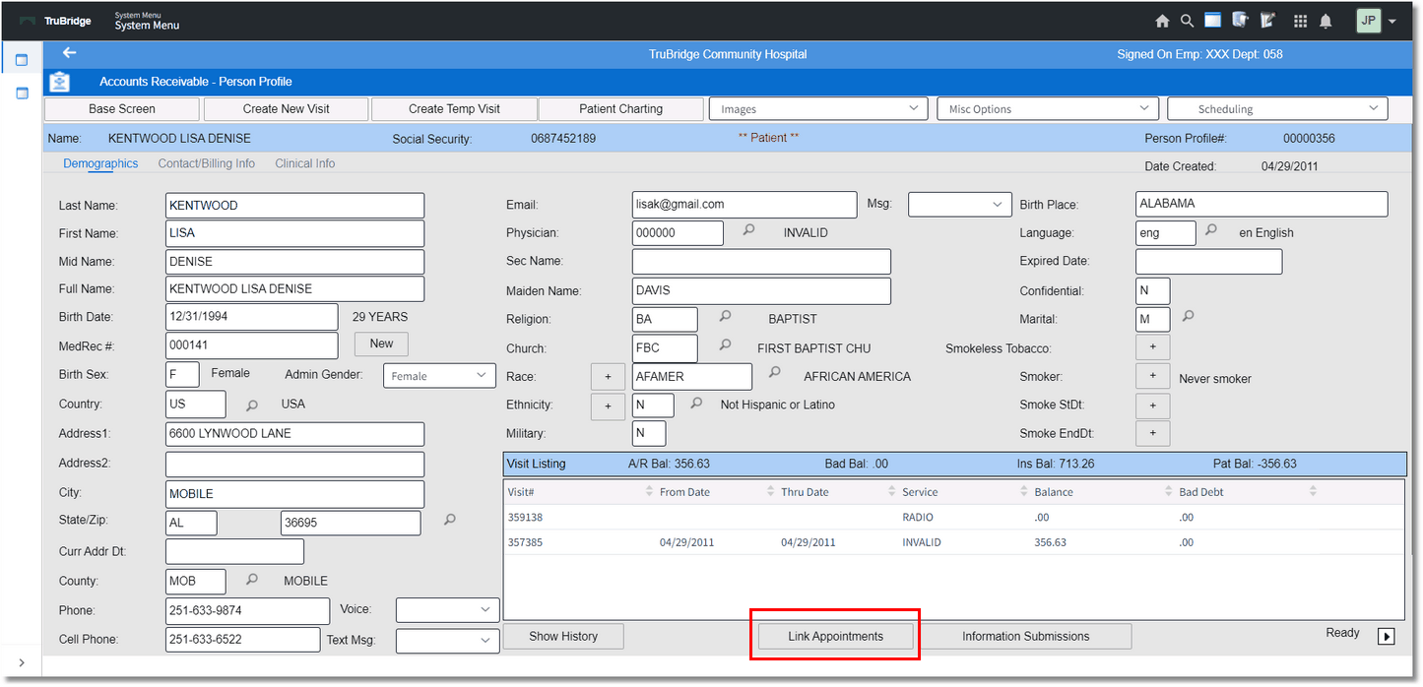The image size is (1423, 687).
Task: Open the Misc Options dropdown
Action: pos(1048,108)
